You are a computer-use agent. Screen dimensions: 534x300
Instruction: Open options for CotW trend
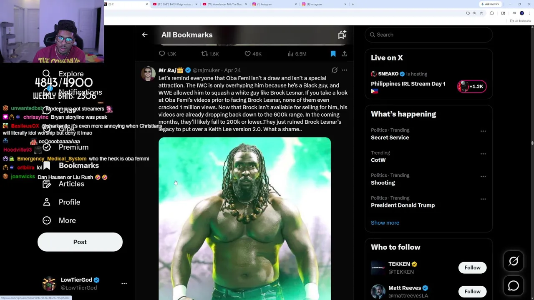coord(483,154)
